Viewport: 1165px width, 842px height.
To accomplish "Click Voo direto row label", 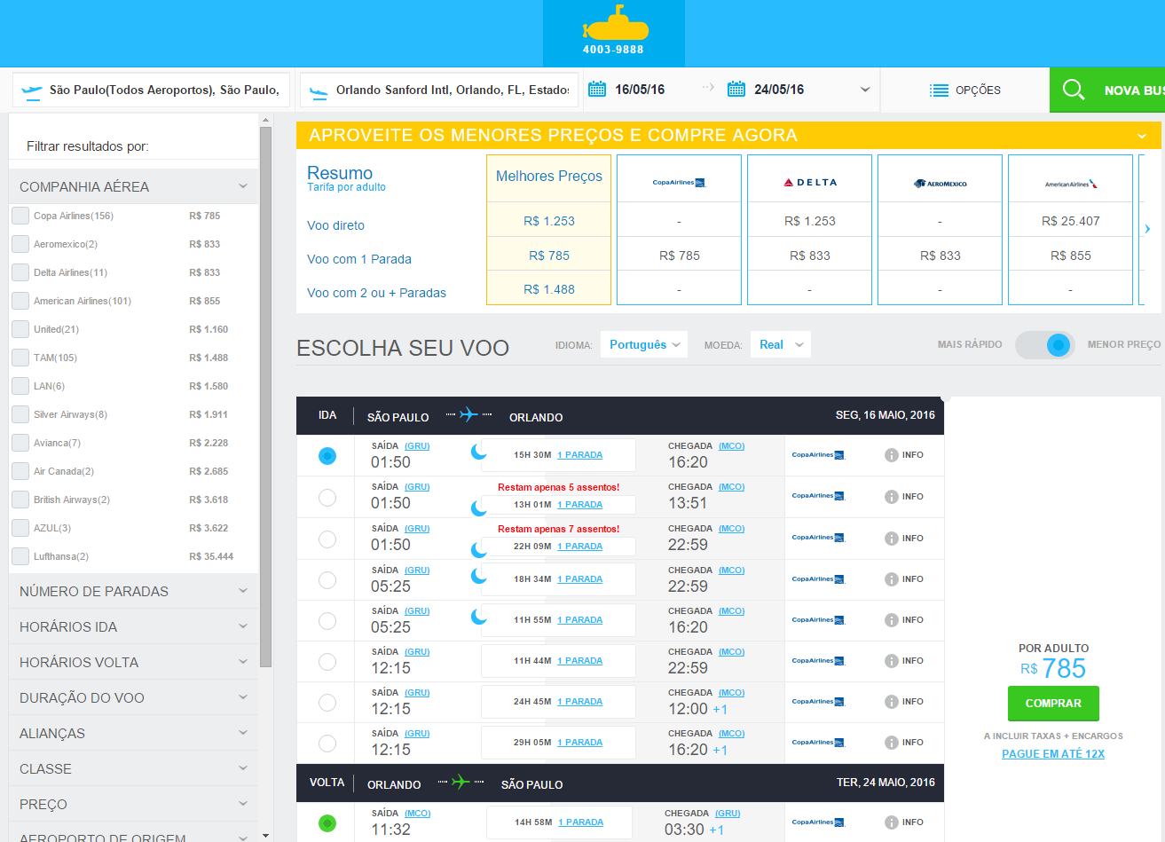I will [335, 225].
